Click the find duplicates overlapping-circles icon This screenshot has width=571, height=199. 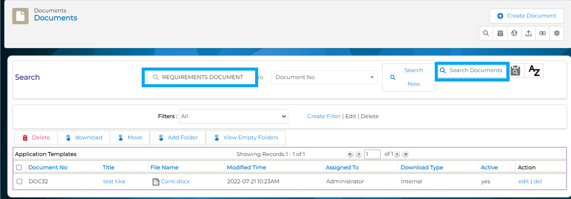click(x=542, y=33)
